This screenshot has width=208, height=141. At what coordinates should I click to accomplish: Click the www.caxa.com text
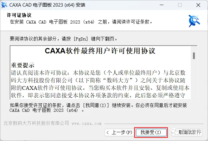click(x=87, y=124)
